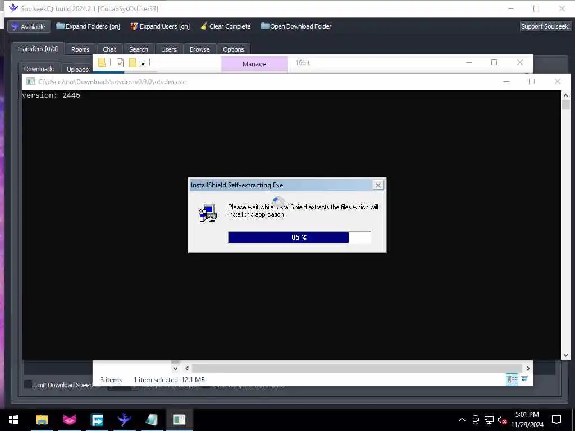Open the Manage ribbon tab in Explorer
Screen dimensions: 575x431
[254, 64]
